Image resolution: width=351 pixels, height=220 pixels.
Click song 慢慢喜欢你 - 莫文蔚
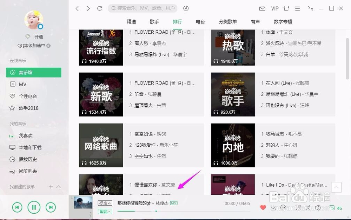155,185
